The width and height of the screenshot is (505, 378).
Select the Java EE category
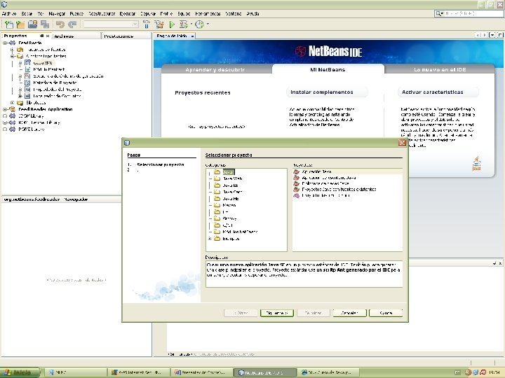pyautogui.click(x=230, y=185)
